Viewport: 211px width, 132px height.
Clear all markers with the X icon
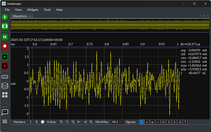click(x=43, y=122)
